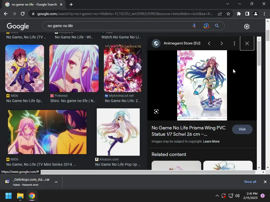Bookmark this tab with the star

point(228,14)
